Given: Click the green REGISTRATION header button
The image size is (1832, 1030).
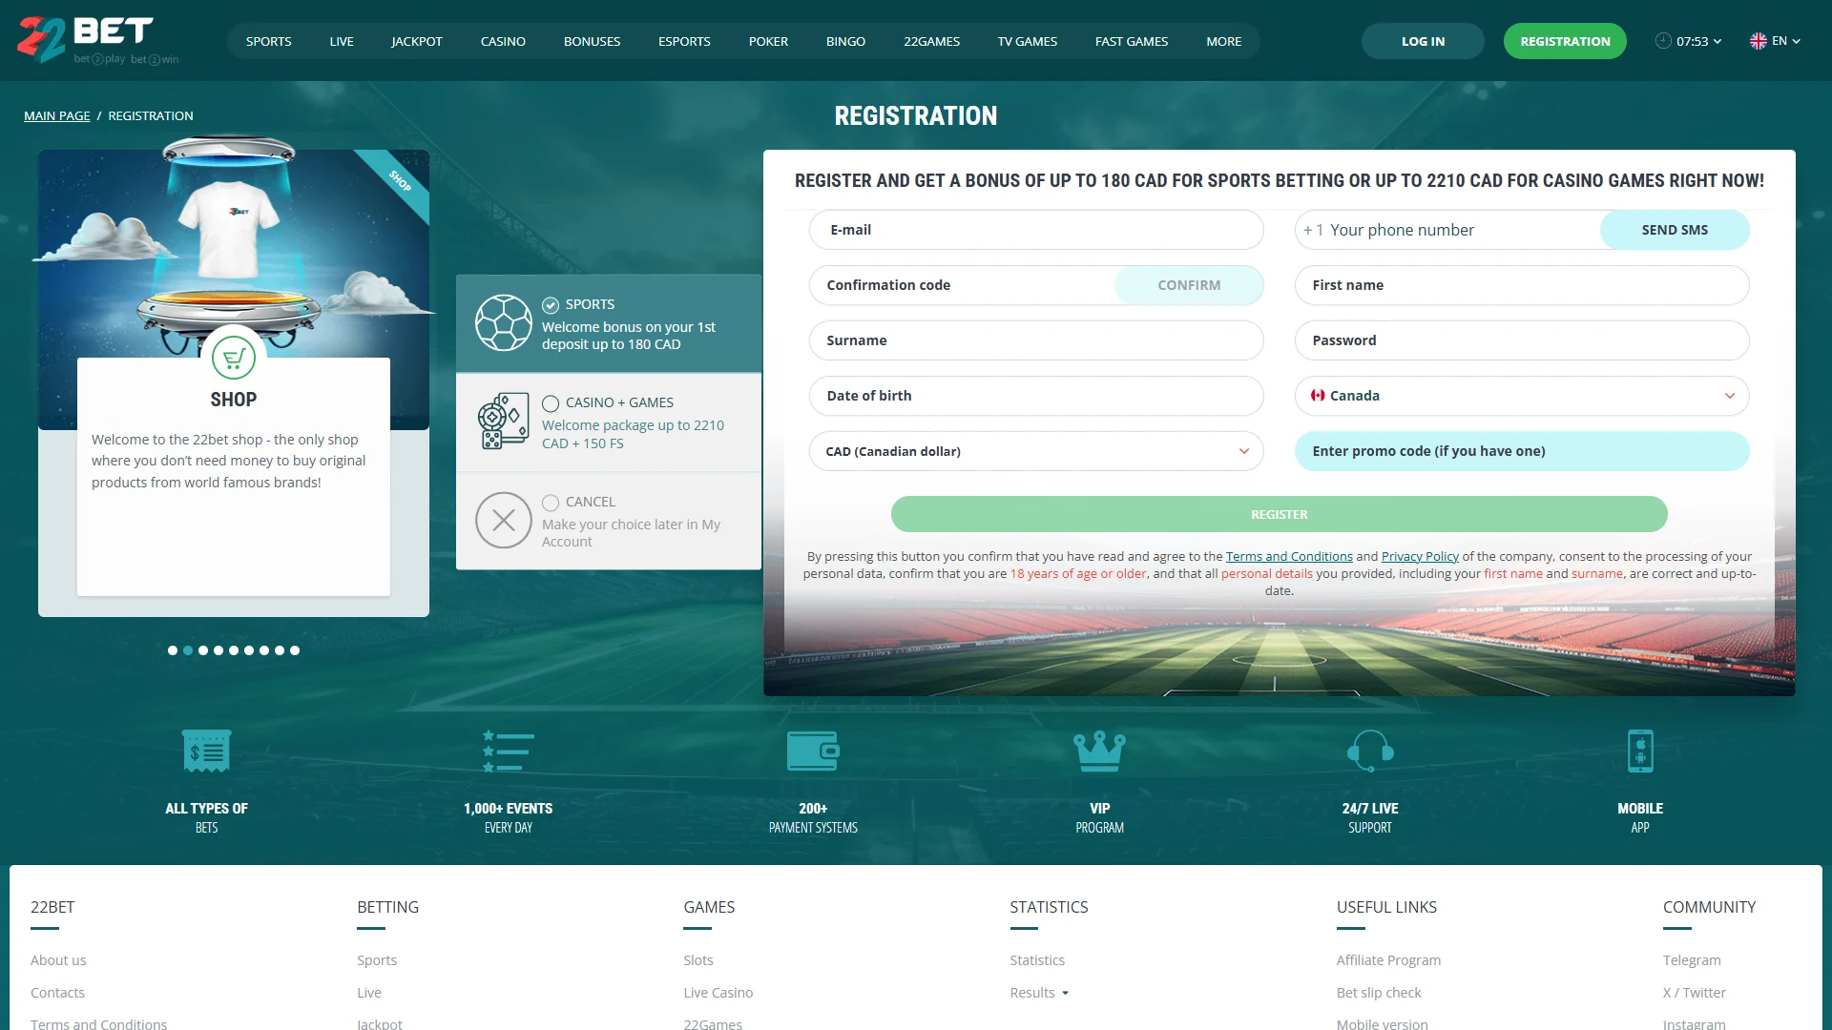Looking at the screenshot, I should (1565, 41).
